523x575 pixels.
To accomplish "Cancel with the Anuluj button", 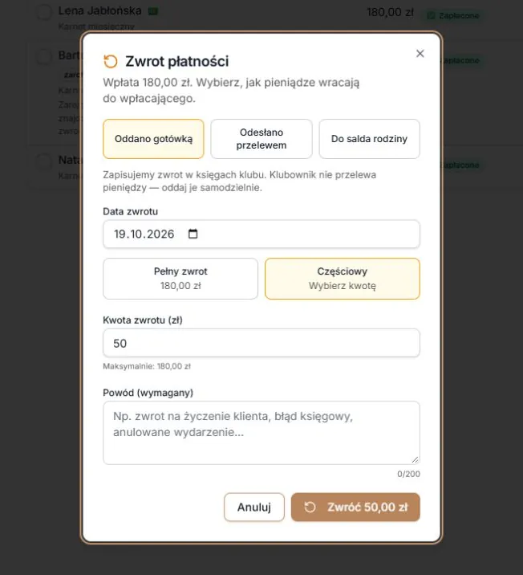I will [254, 508].
